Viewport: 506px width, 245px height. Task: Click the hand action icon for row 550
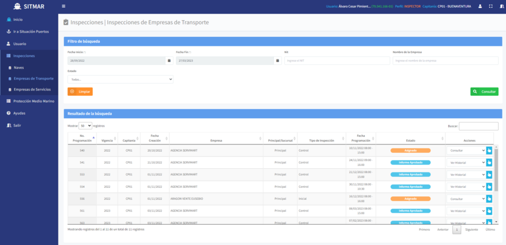489,199
